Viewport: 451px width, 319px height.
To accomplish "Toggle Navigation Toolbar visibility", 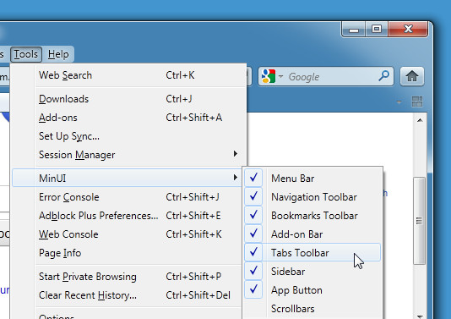I will point(312,197).
